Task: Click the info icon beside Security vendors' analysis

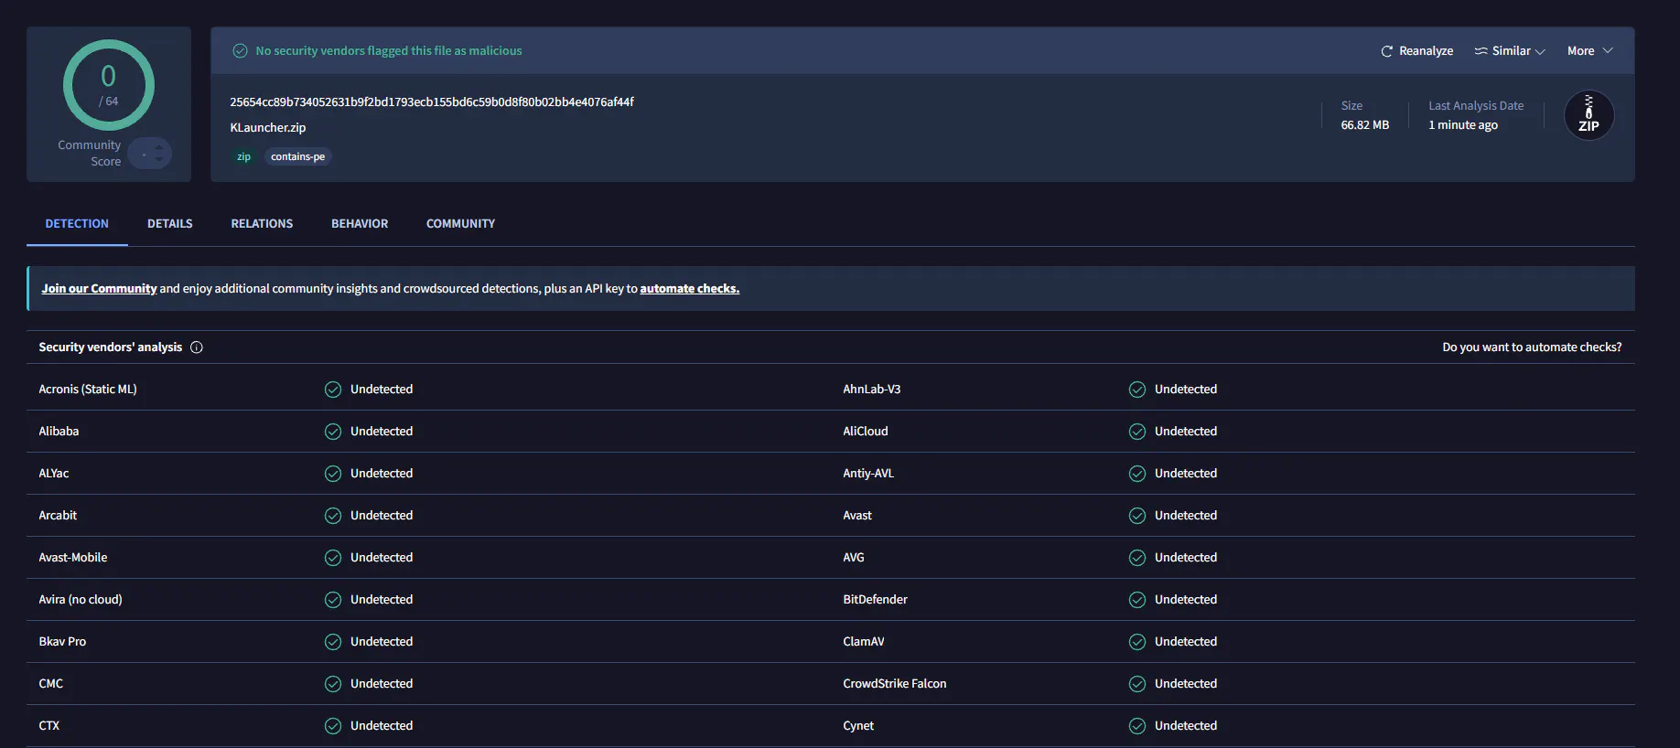Action: [197, 347]
